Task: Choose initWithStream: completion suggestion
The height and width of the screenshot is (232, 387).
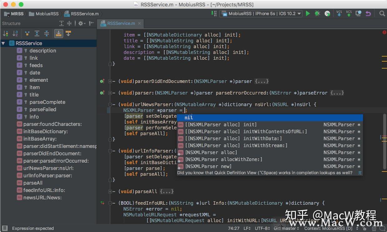Action: tap(270, 145)
